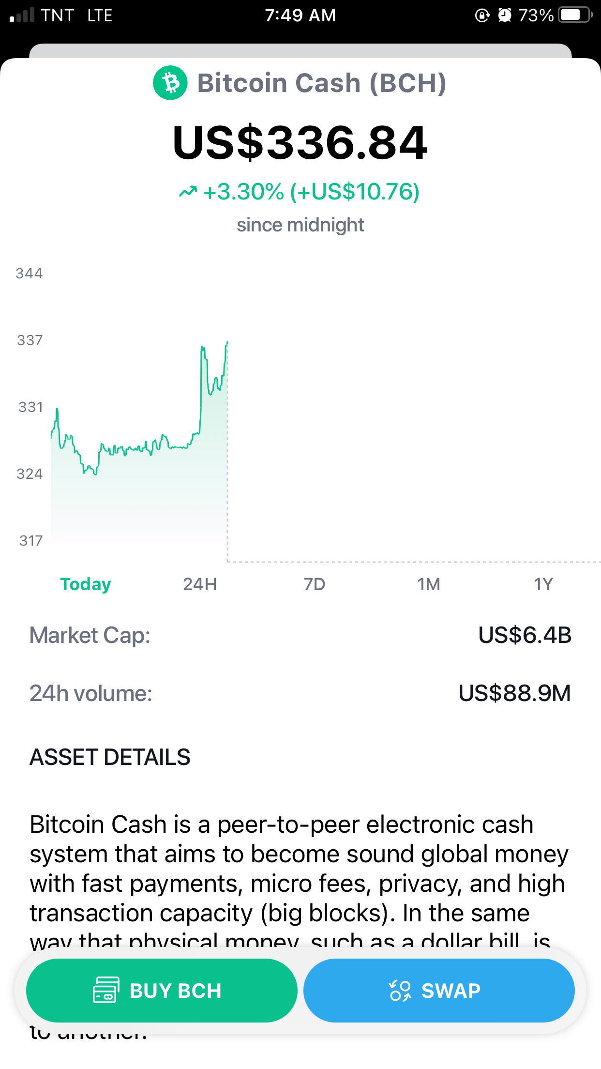
Task: Tap the credit card icon in Buy BCH
Action: click(x=106, y=990)
